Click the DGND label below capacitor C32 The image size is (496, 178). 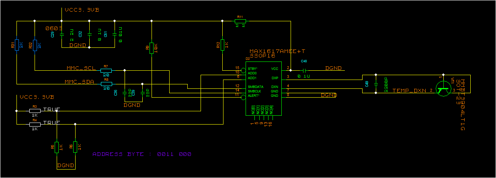(x=78, y=45)
